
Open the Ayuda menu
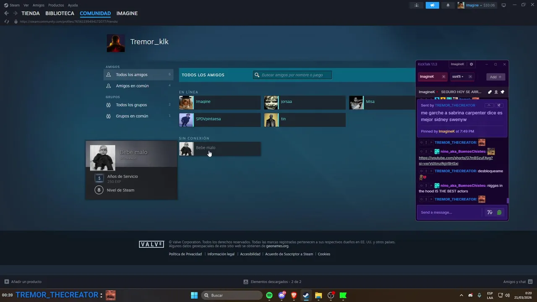(x=73, y=5)
